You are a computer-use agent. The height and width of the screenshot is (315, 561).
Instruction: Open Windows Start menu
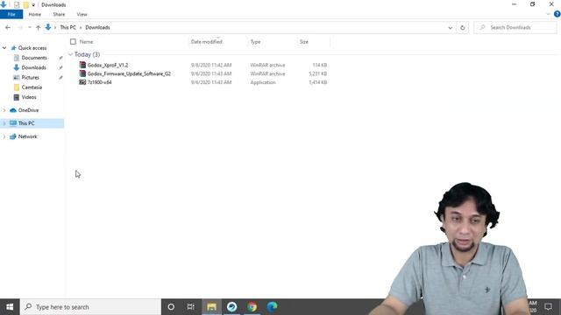pyautogui.click(x=10, y=307)
